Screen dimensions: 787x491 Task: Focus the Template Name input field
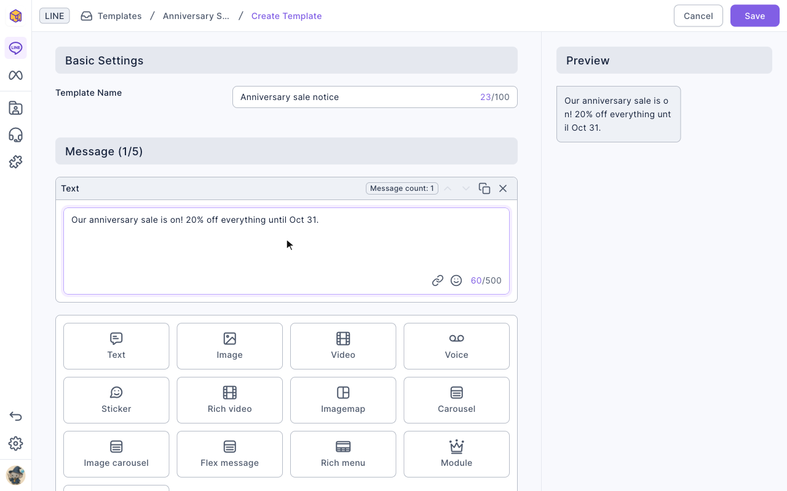click(375, 97)
